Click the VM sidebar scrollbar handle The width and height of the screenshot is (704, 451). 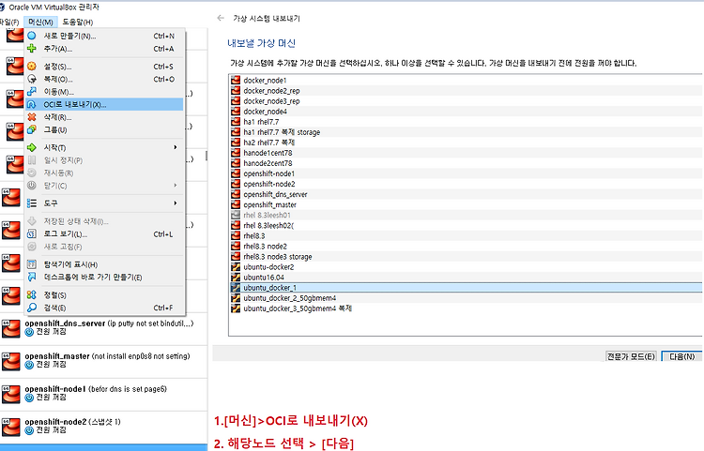(207, 155)
